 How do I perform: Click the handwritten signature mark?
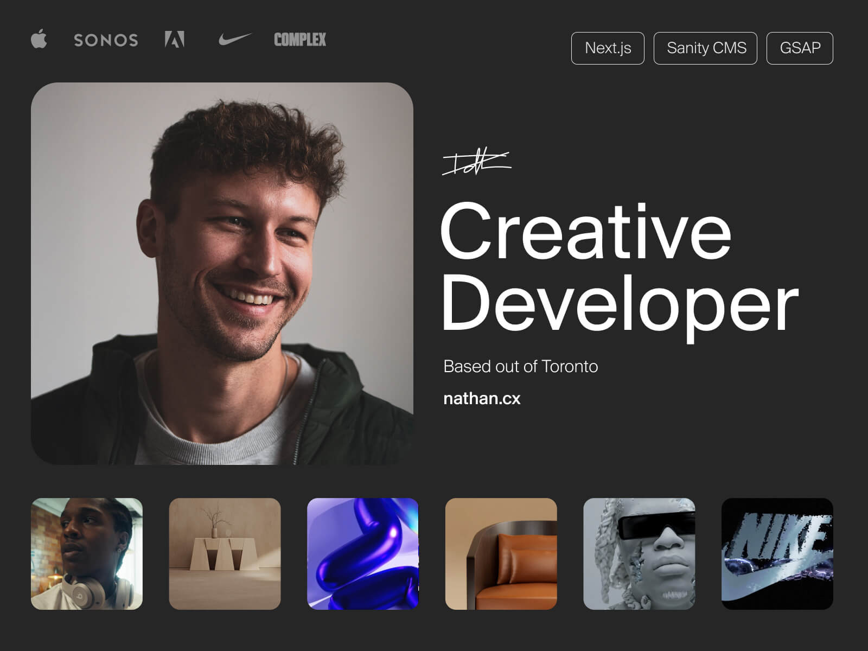476,163
